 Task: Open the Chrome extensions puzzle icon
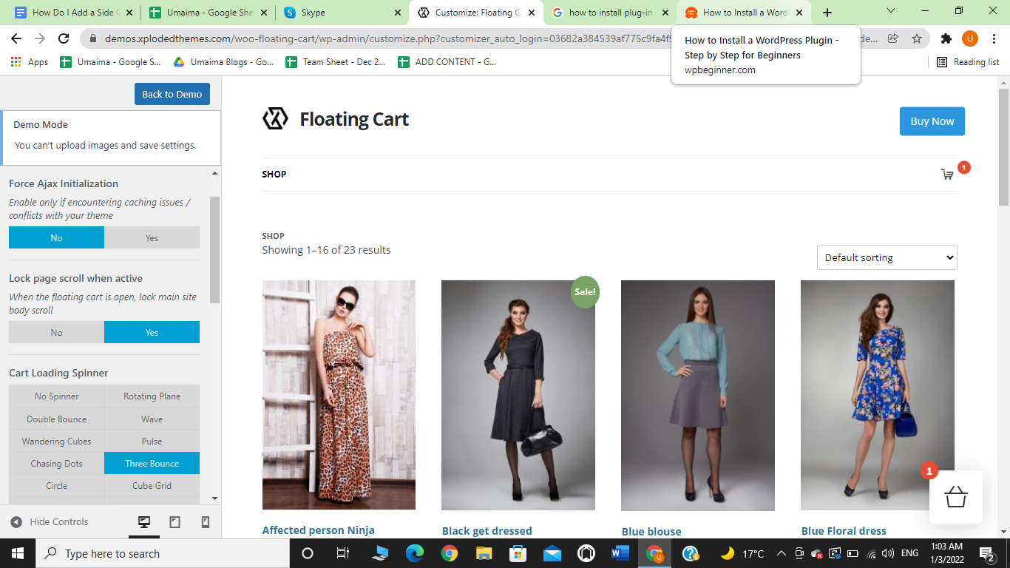tap(946, 38)
